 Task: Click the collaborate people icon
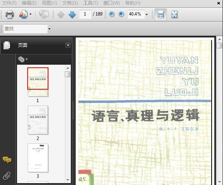coord(23,14)
